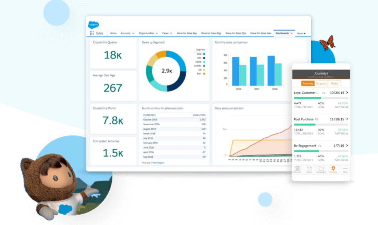The height and width of the screenshot is (225, 378).
Task: Click the October 2016 table row
Action: click(x=174, y=119)
